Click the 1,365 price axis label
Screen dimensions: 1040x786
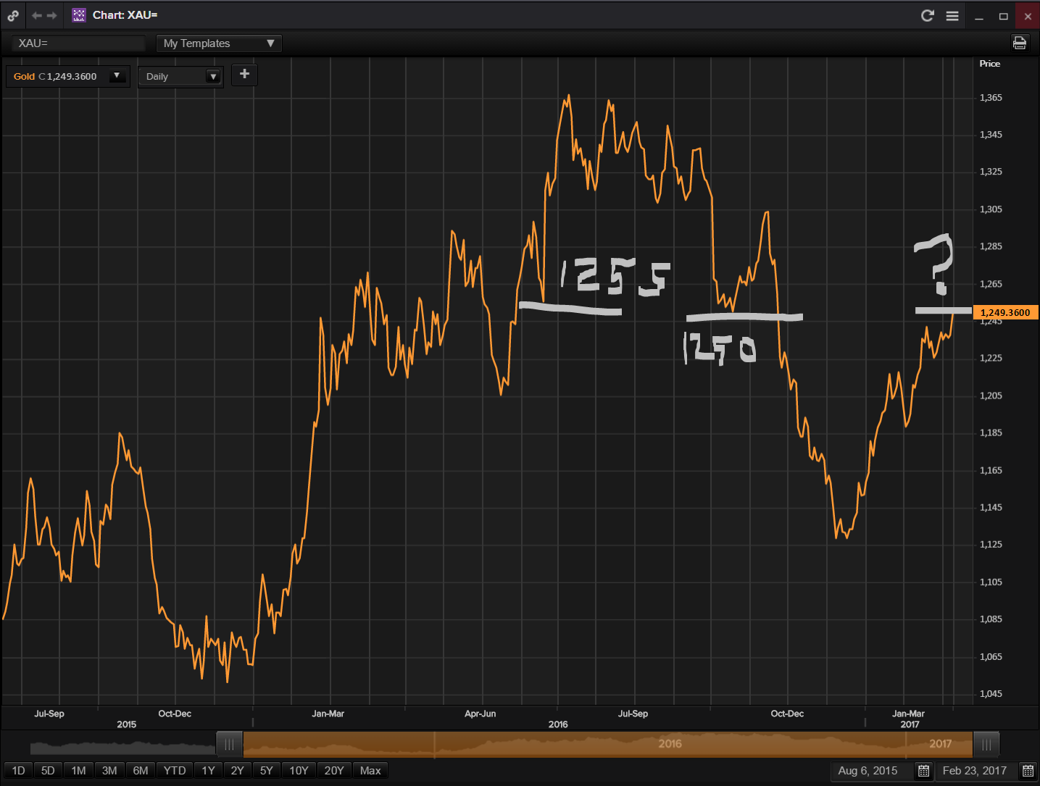click(991, 98)
